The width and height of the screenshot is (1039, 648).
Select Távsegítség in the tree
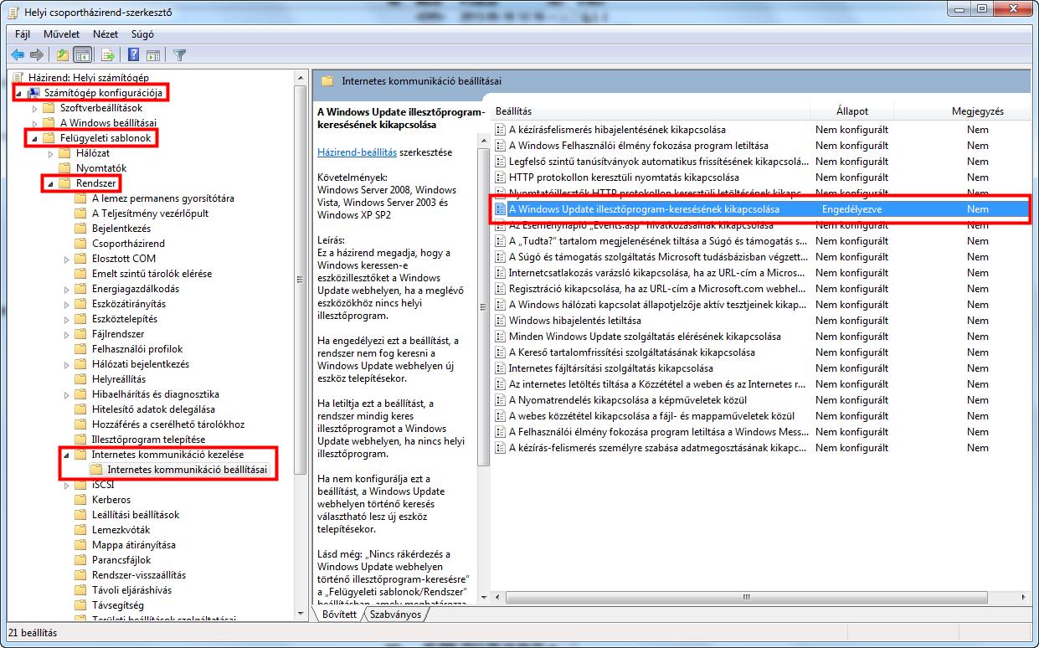click(x=118, y=605)
